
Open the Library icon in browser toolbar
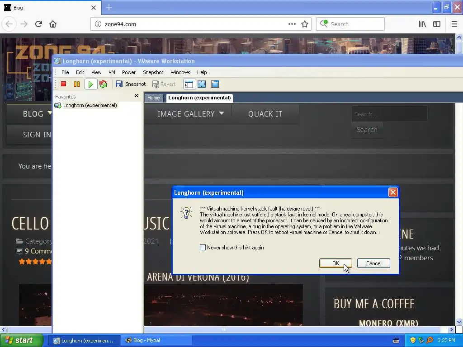(x=422, y=24)
